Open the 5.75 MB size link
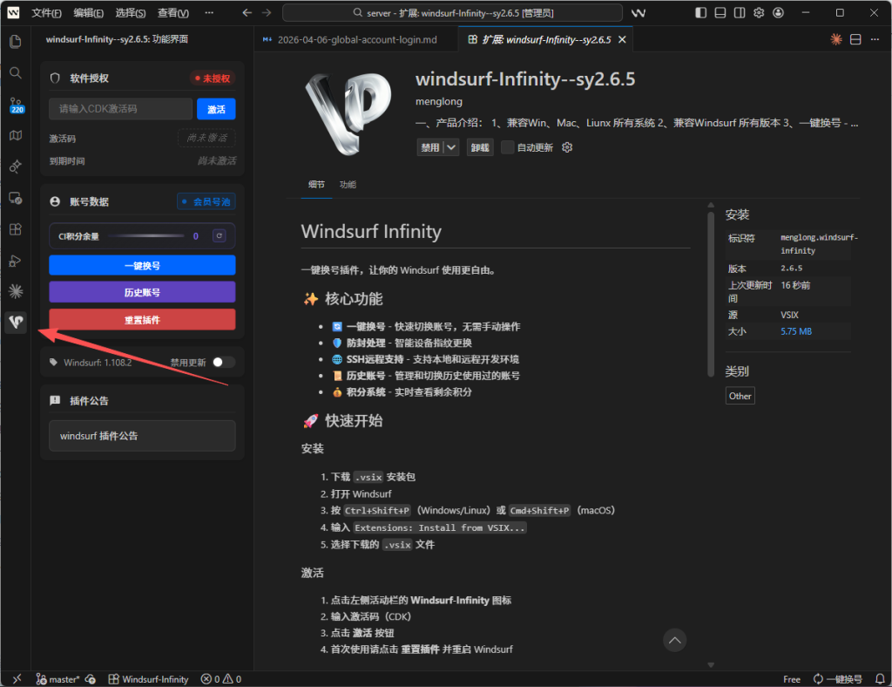Screen dimensions: 892x687 [796, 331]
